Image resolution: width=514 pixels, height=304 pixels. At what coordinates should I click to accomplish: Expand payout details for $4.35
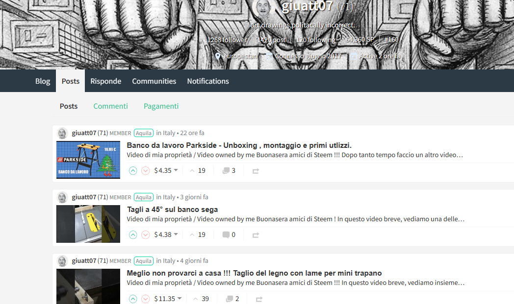[166, 170]
